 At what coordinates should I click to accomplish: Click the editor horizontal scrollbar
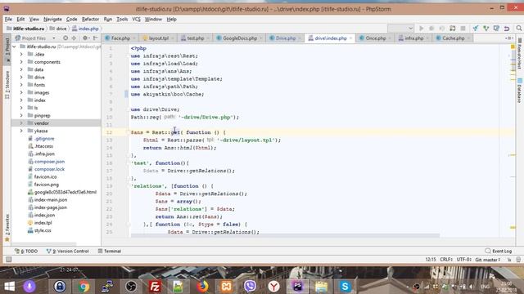pyautogui.click(x=285, y=236)
